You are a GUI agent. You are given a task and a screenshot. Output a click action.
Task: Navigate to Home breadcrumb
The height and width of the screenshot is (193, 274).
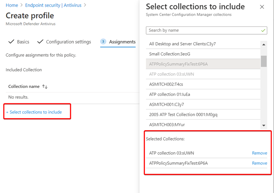tap(12, 5)
